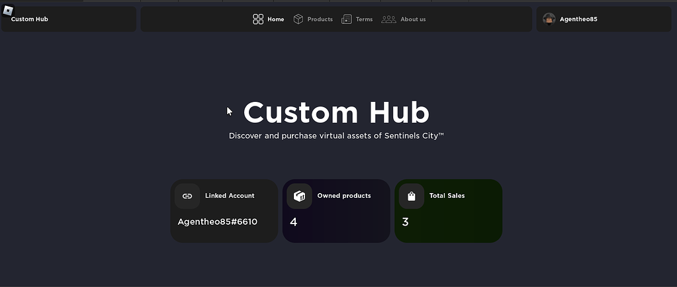The image size is (677, 287).
Task: Click the Owned products count of 4
Action: pos(294,222)
